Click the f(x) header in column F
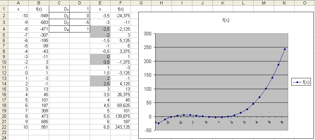The width and height of the screenshot is (315, 140). [x=120, y=9]
